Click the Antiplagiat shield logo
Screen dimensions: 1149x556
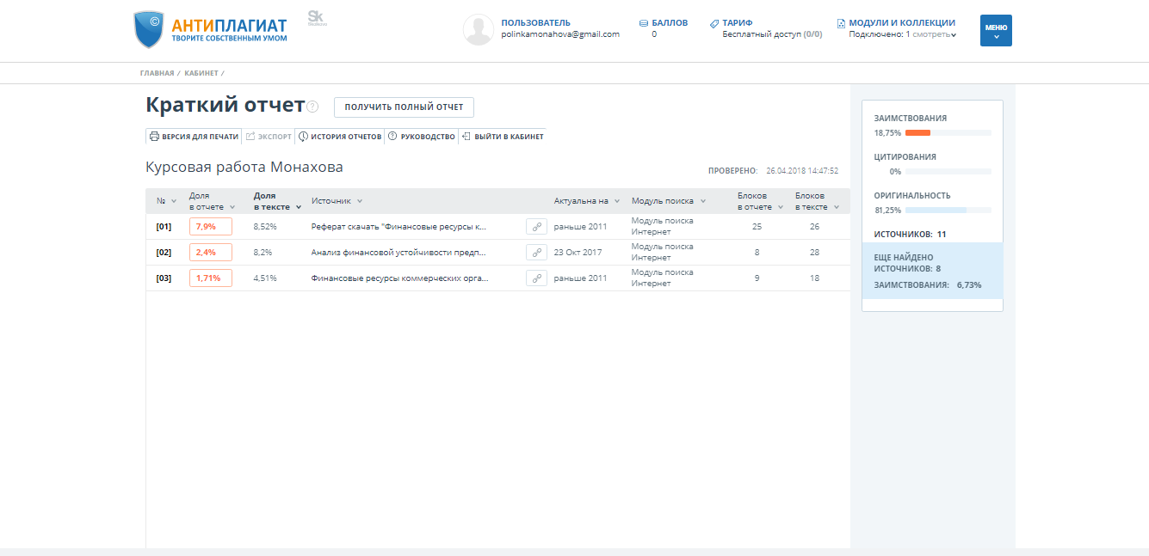[x=149, y=30]
